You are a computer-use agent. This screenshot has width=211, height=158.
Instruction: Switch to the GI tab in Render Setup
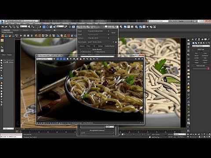[94, 46]
